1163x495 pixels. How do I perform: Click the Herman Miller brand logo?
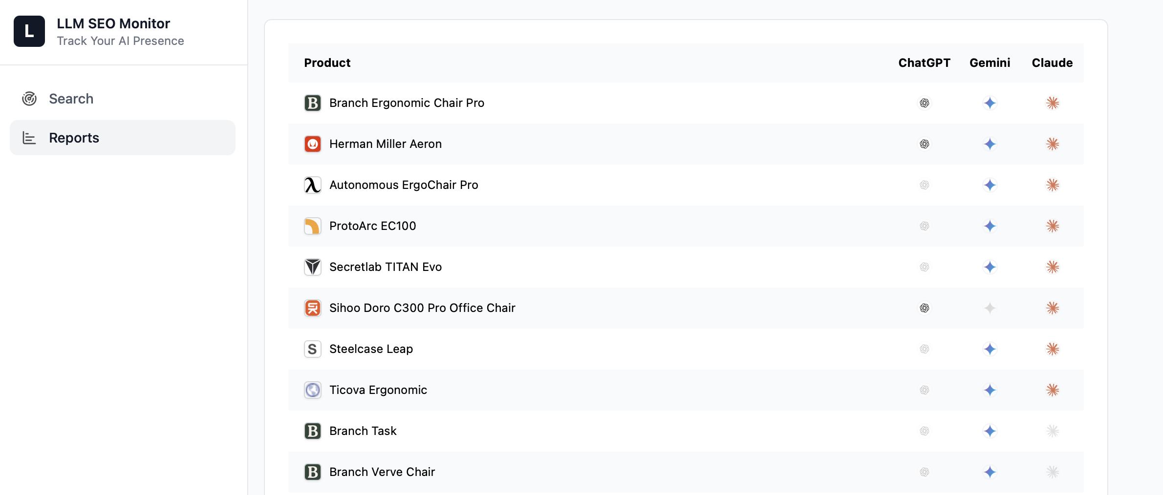coord(313,144)
